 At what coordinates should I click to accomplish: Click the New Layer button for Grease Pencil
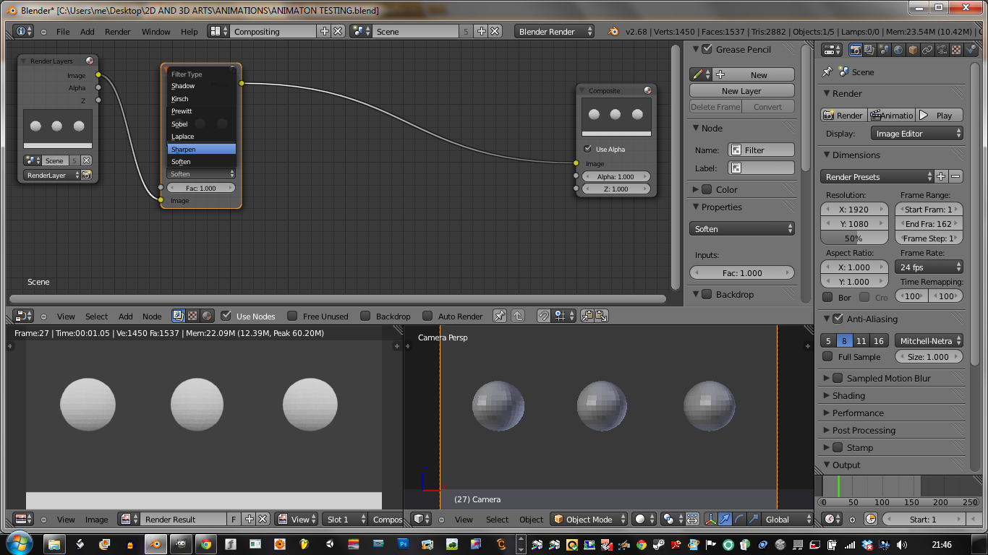coord(741,90)
